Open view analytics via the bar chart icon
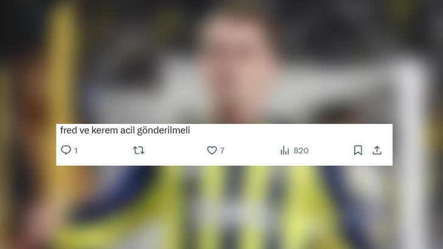Screen dimensions: 443x249 click(x=285, y=150)
